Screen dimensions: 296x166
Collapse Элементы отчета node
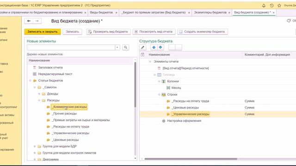coord(150,61)
